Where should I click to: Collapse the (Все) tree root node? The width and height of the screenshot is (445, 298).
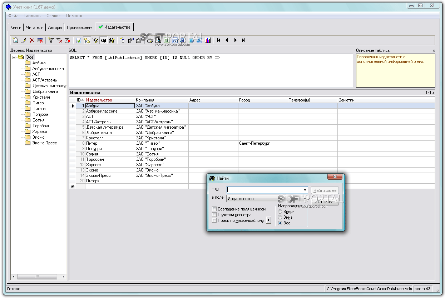pos(14,57)
